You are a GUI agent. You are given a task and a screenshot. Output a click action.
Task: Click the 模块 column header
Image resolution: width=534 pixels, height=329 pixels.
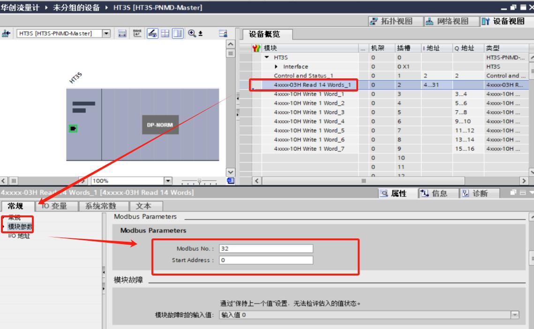click(x=309, y=48)
